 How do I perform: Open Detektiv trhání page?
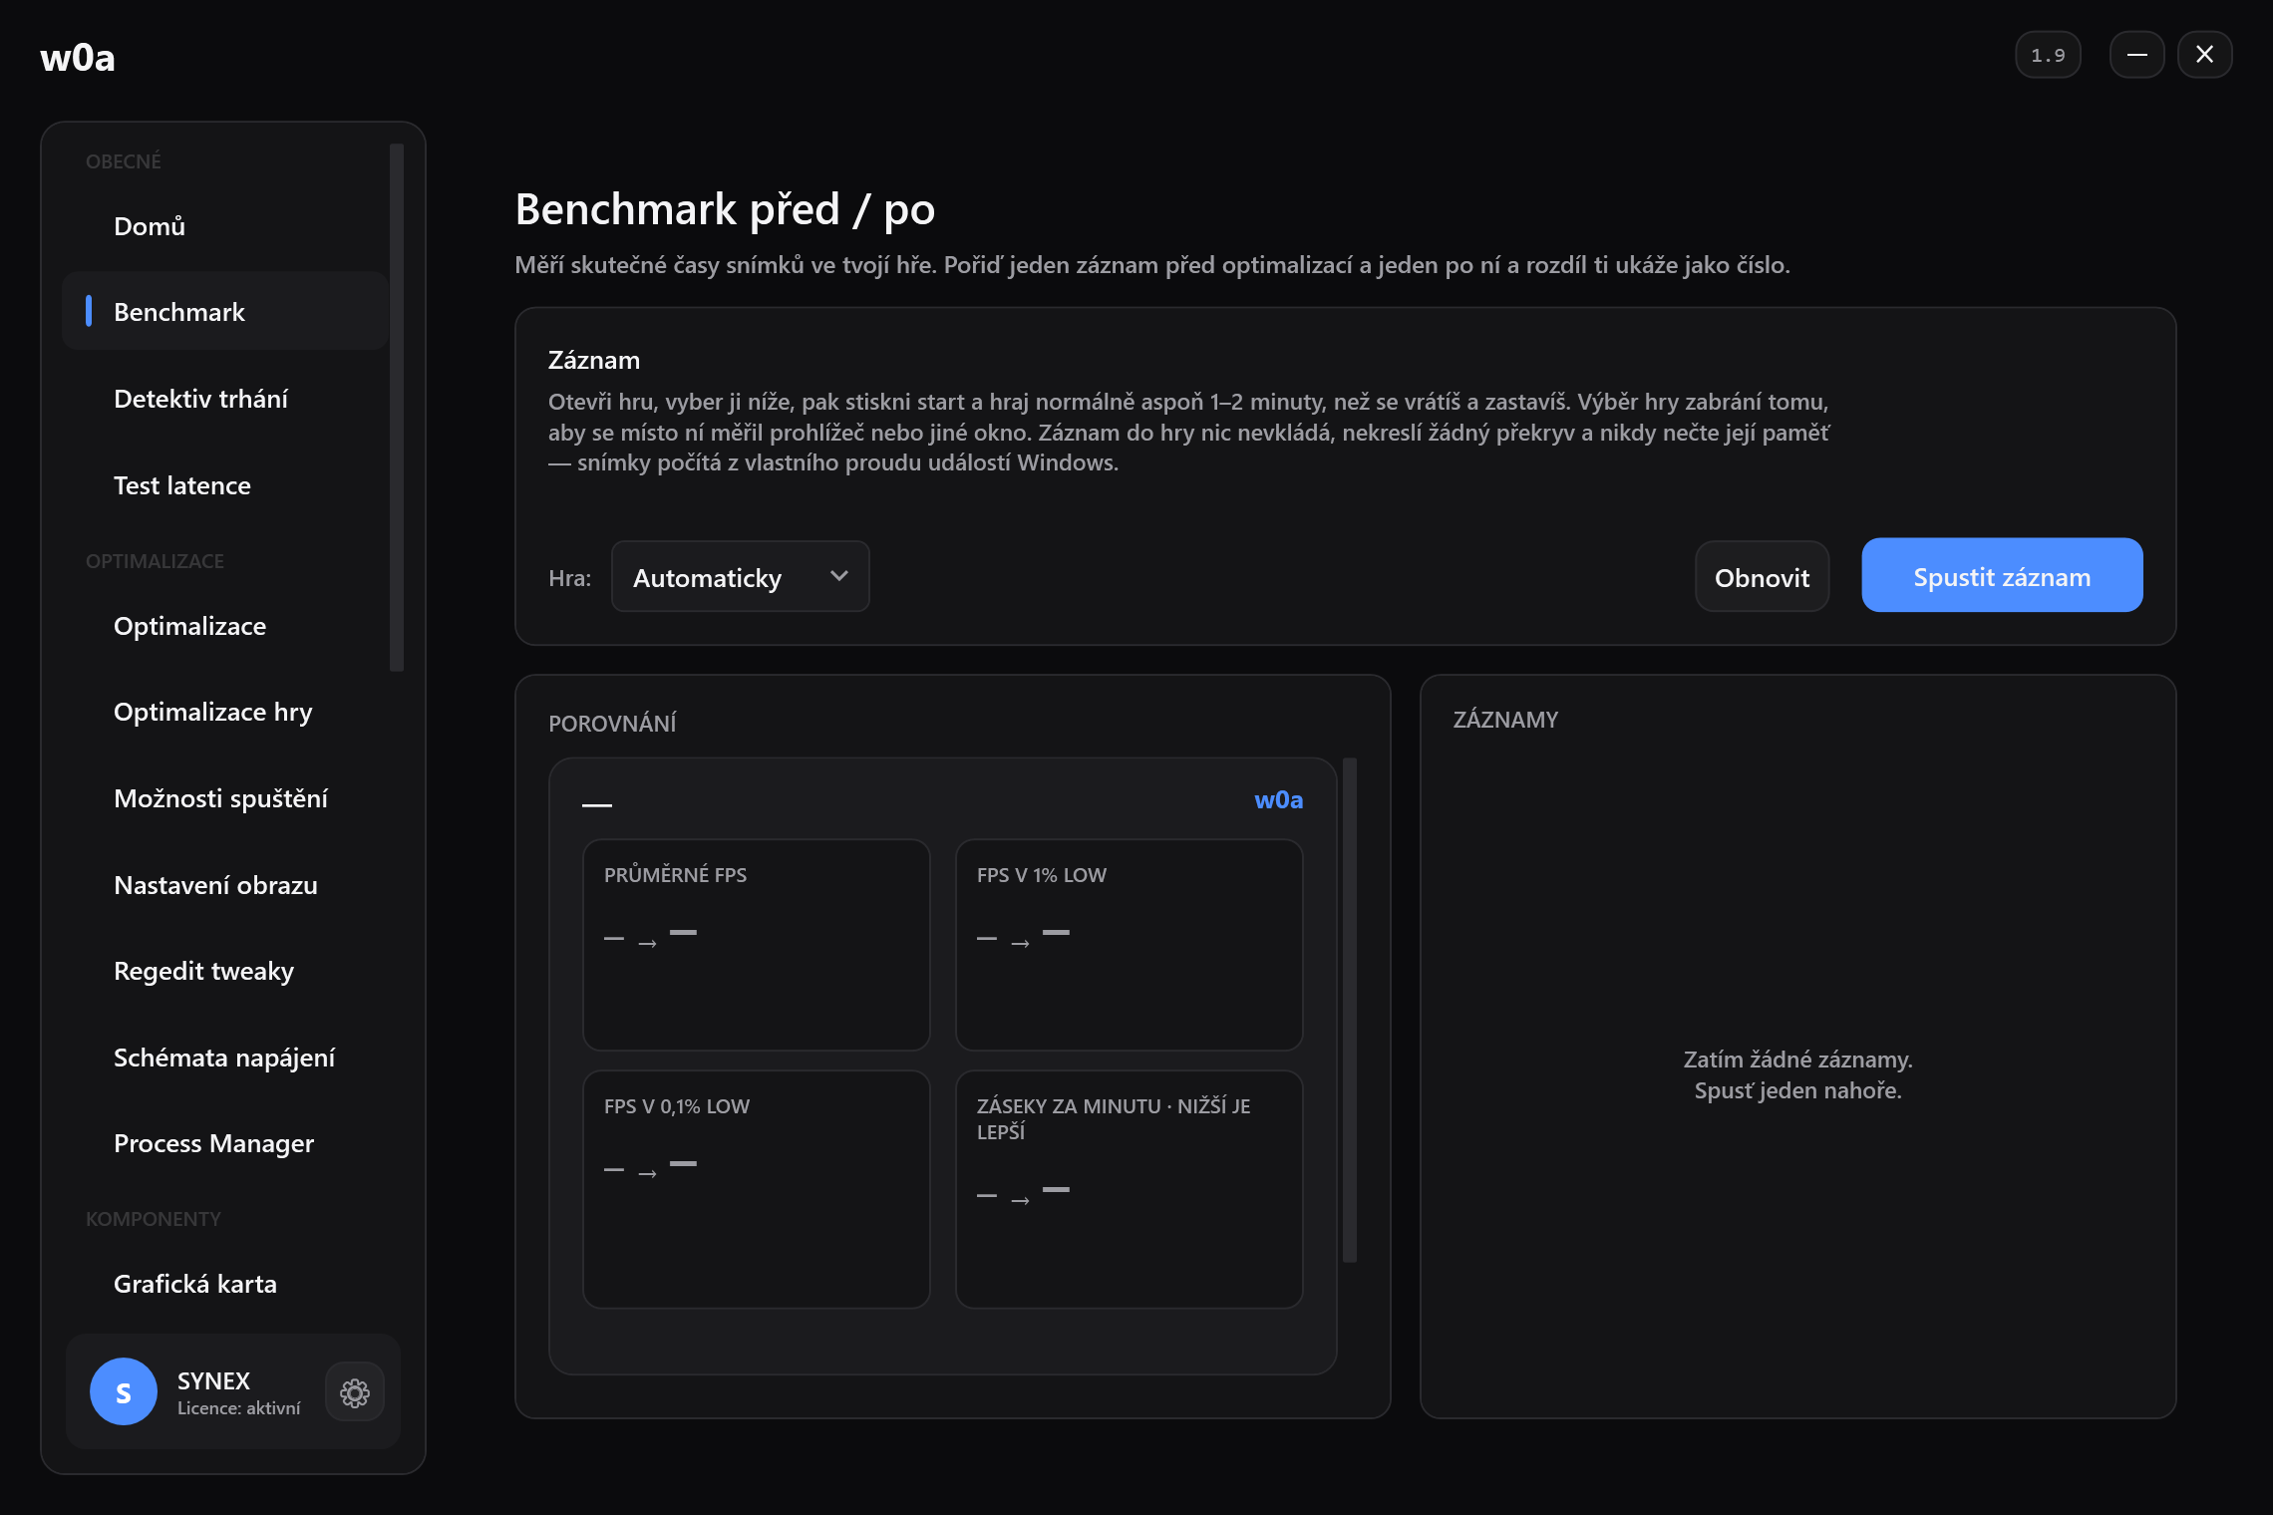click(225, 398)
